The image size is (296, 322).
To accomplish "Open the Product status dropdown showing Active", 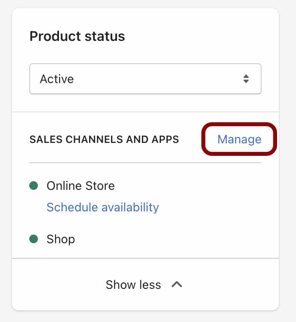I will 145,79.
